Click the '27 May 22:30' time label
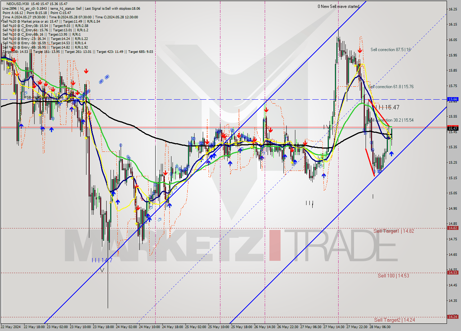Screen dimensions: 461x331 pos(357,327)
